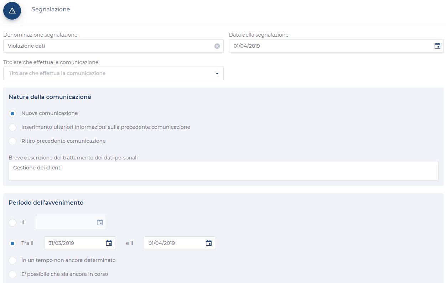
Task: Select 'E' possibile che sia ancora in corso'
Action: (x=12, y=274)
